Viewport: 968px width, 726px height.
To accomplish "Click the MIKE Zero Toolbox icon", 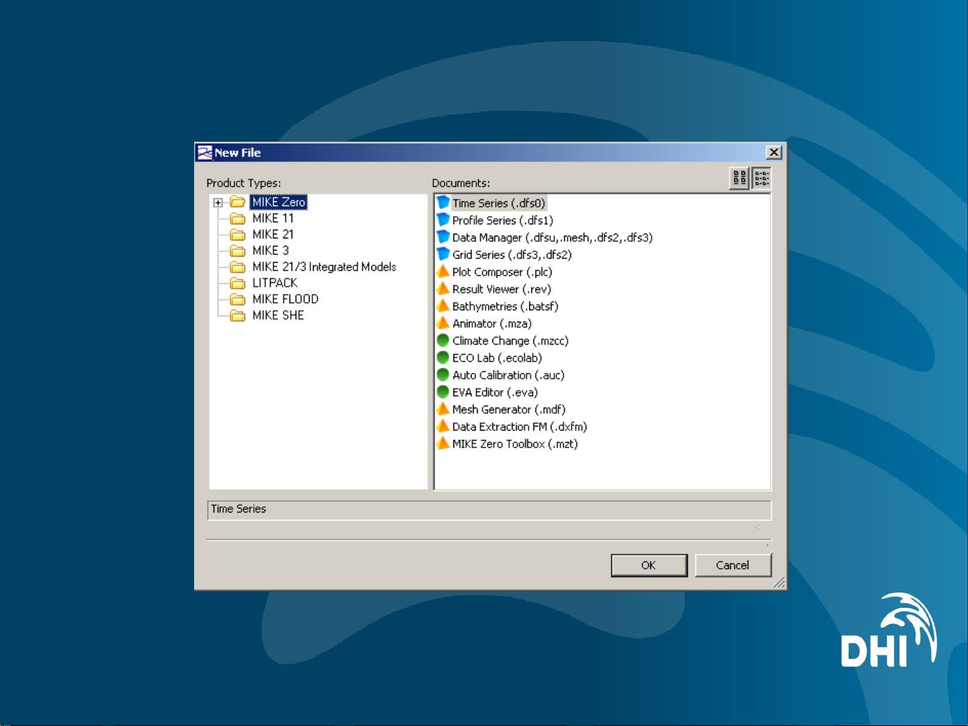I will pyautogui.click(x=443, y=443).
